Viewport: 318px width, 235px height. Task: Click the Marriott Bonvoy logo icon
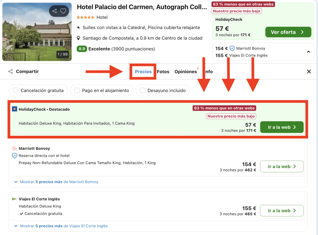click(x=14, y=149)
